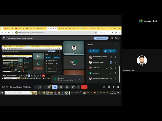This screenshot has height=121, width=162.
Task: Select the 3 others participant tile
Action: 74,62
